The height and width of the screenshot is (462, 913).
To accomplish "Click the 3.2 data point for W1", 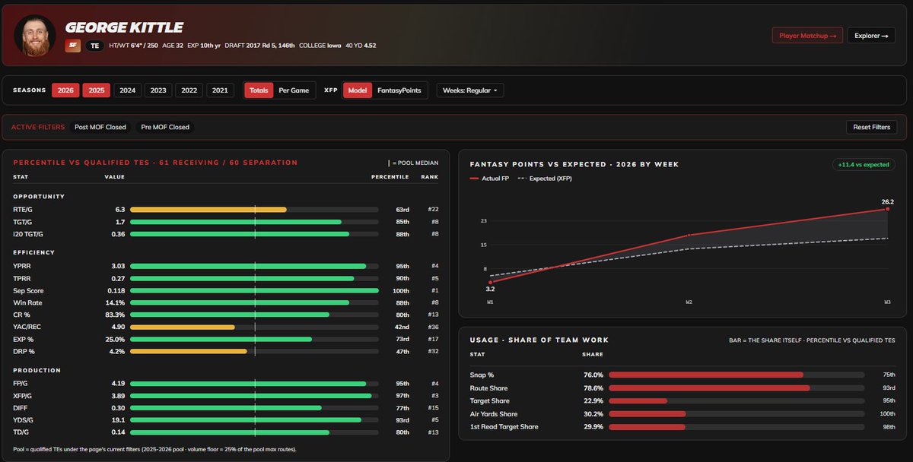I will 490,283.
